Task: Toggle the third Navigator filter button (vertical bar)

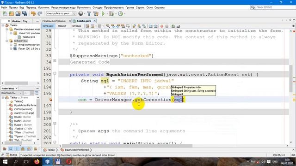Action: tap(17, 148)
